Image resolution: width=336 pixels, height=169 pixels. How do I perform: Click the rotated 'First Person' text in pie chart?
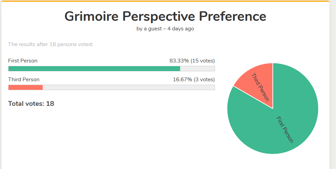pos(284,130)
